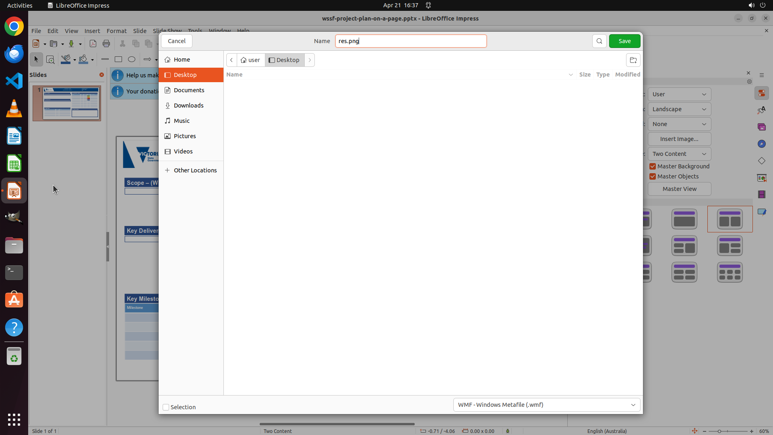The width and height of the screenshot is (773, 435).
Task: Click the res.png filename field
Action: 411,41
